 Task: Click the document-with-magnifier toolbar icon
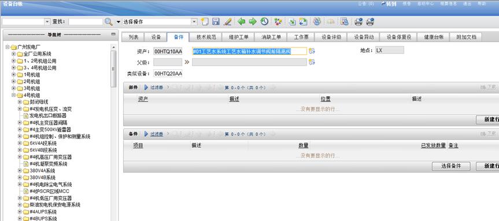coord(345,21)
